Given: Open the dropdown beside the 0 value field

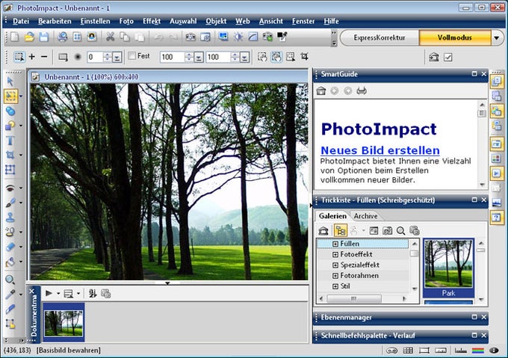Looking at the screenshot, I should click(x=117, y=58).
